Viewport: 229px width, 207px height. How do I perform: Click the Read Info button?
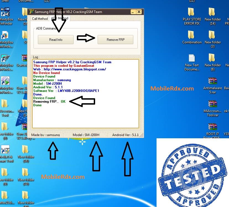(56, 39)
